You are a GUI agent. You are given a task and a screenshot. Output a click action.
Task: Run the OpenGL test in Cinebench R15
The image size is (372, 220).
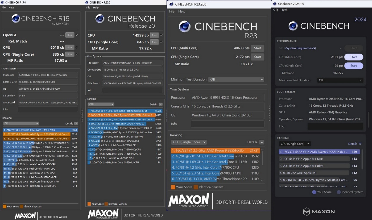[69, 35]
